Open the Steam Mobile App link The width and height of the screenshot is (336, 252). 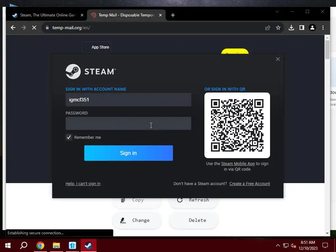click(x=238, y=164)
